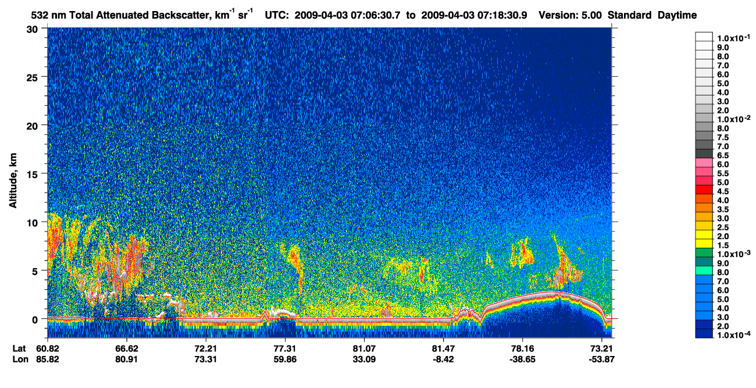The height and width of the screenshot is (388, 756).
Task: Click the gray swatch labeled 7.5
Action: (704, 137)
